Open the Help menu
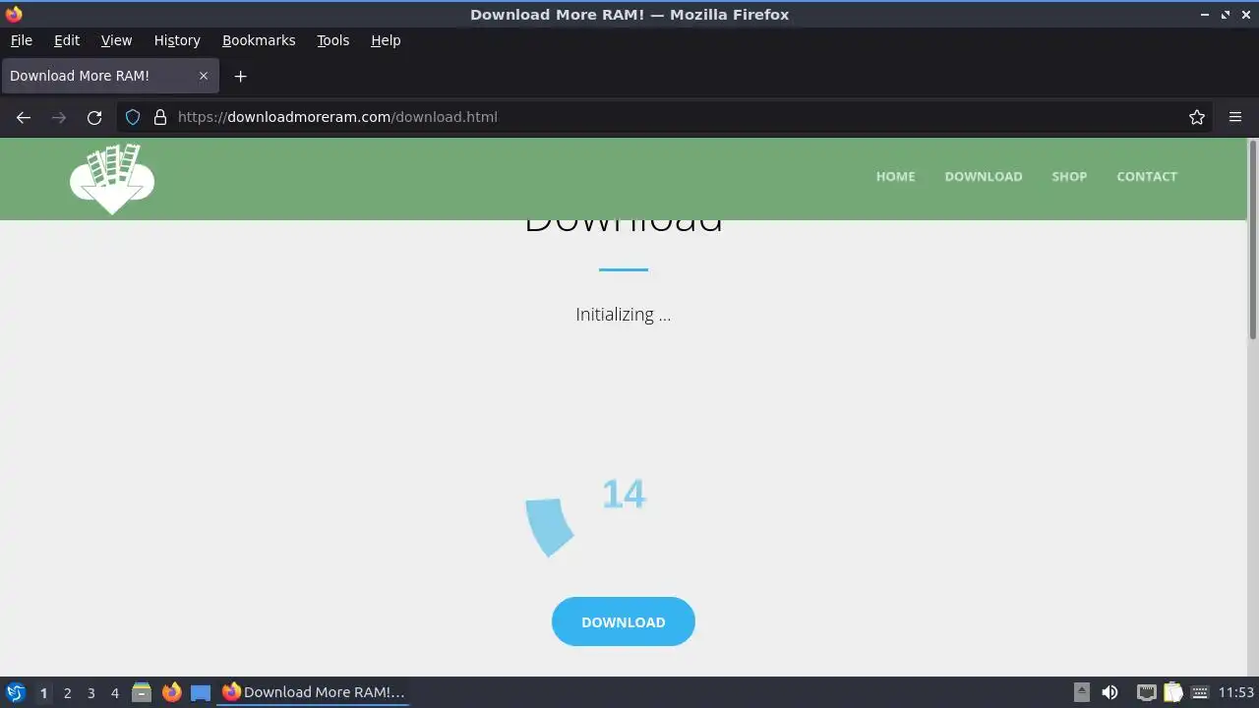 tap(386, 40)
